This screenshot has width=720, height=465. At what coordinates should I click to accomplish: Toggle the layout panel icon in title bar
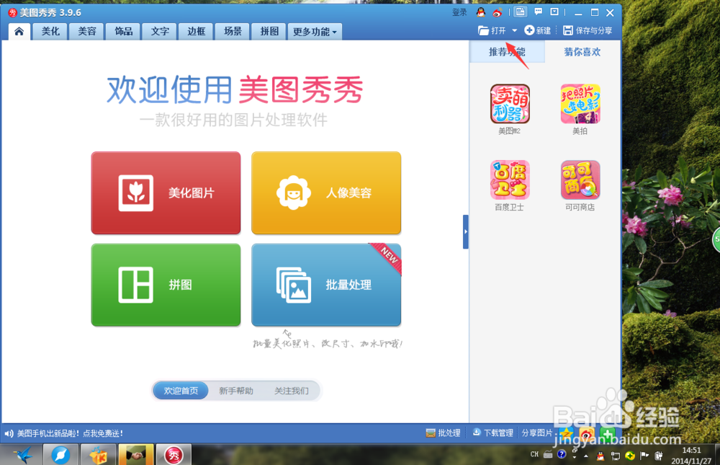pos(520,12)
